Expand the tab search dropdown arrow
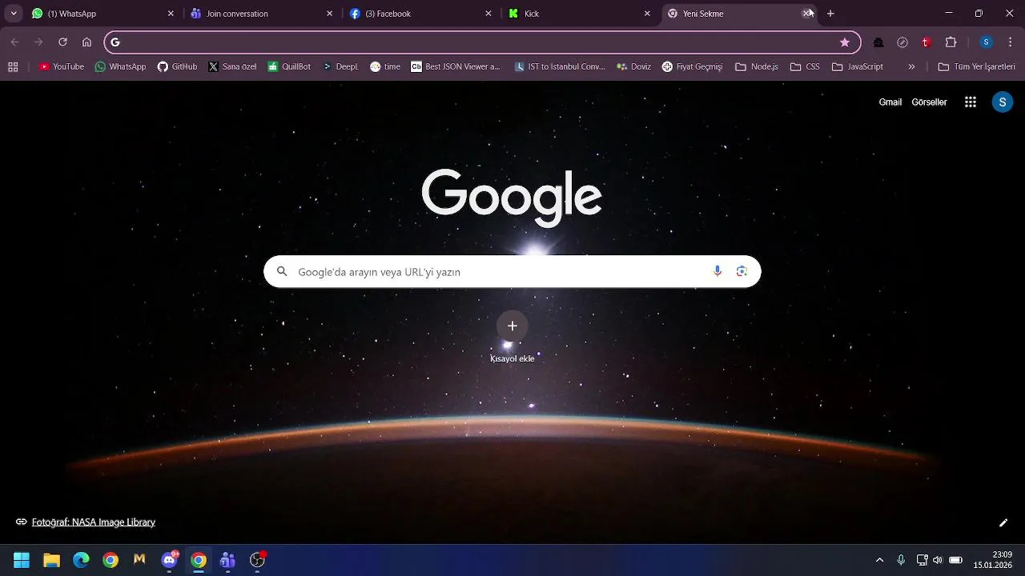Image resolution: width=1025 pixels, height=576 pixels. click(x=14, y=14)
